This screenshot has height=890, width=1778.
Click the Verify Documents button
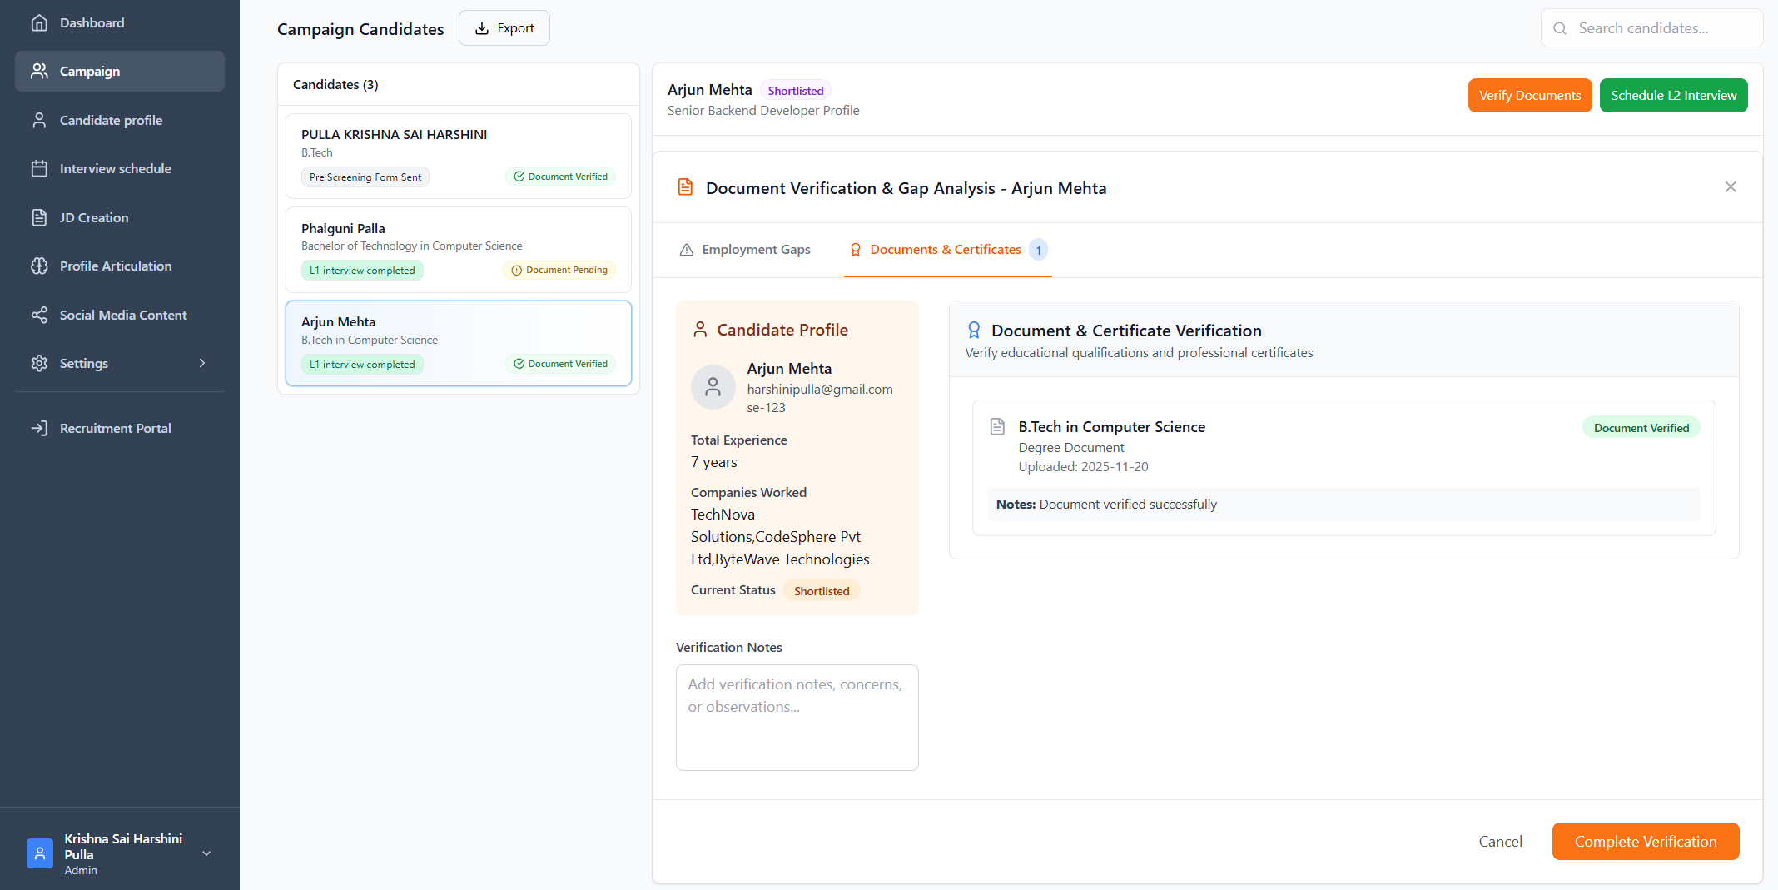(1530, 95)
